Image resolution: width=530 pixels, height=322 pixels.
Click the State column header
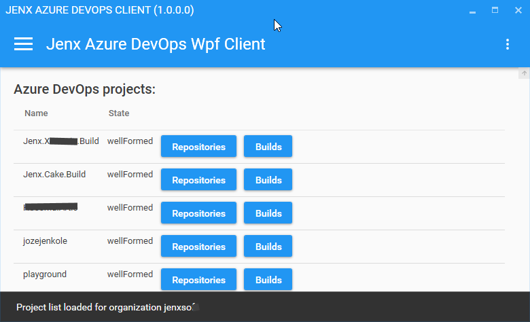pyautogui.click(x=119, y=113)
